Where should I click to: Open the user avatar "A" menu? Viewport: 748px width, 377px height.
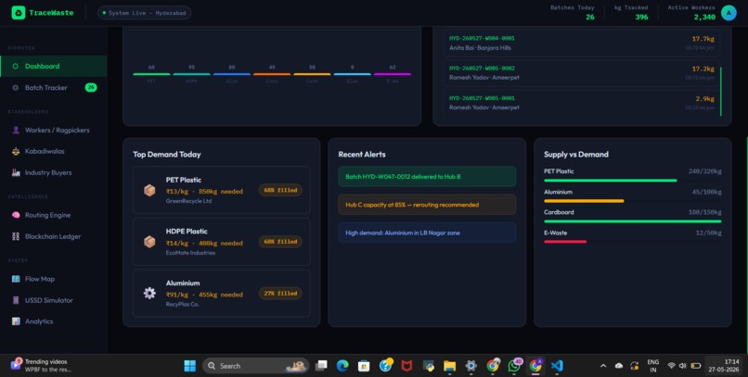[x=729, y=13]
